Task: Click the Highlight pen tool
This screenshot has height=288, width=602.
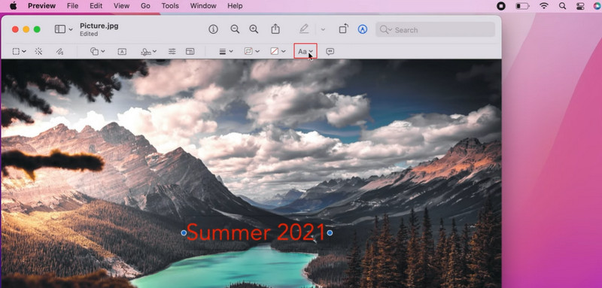Action: [304, 29]
